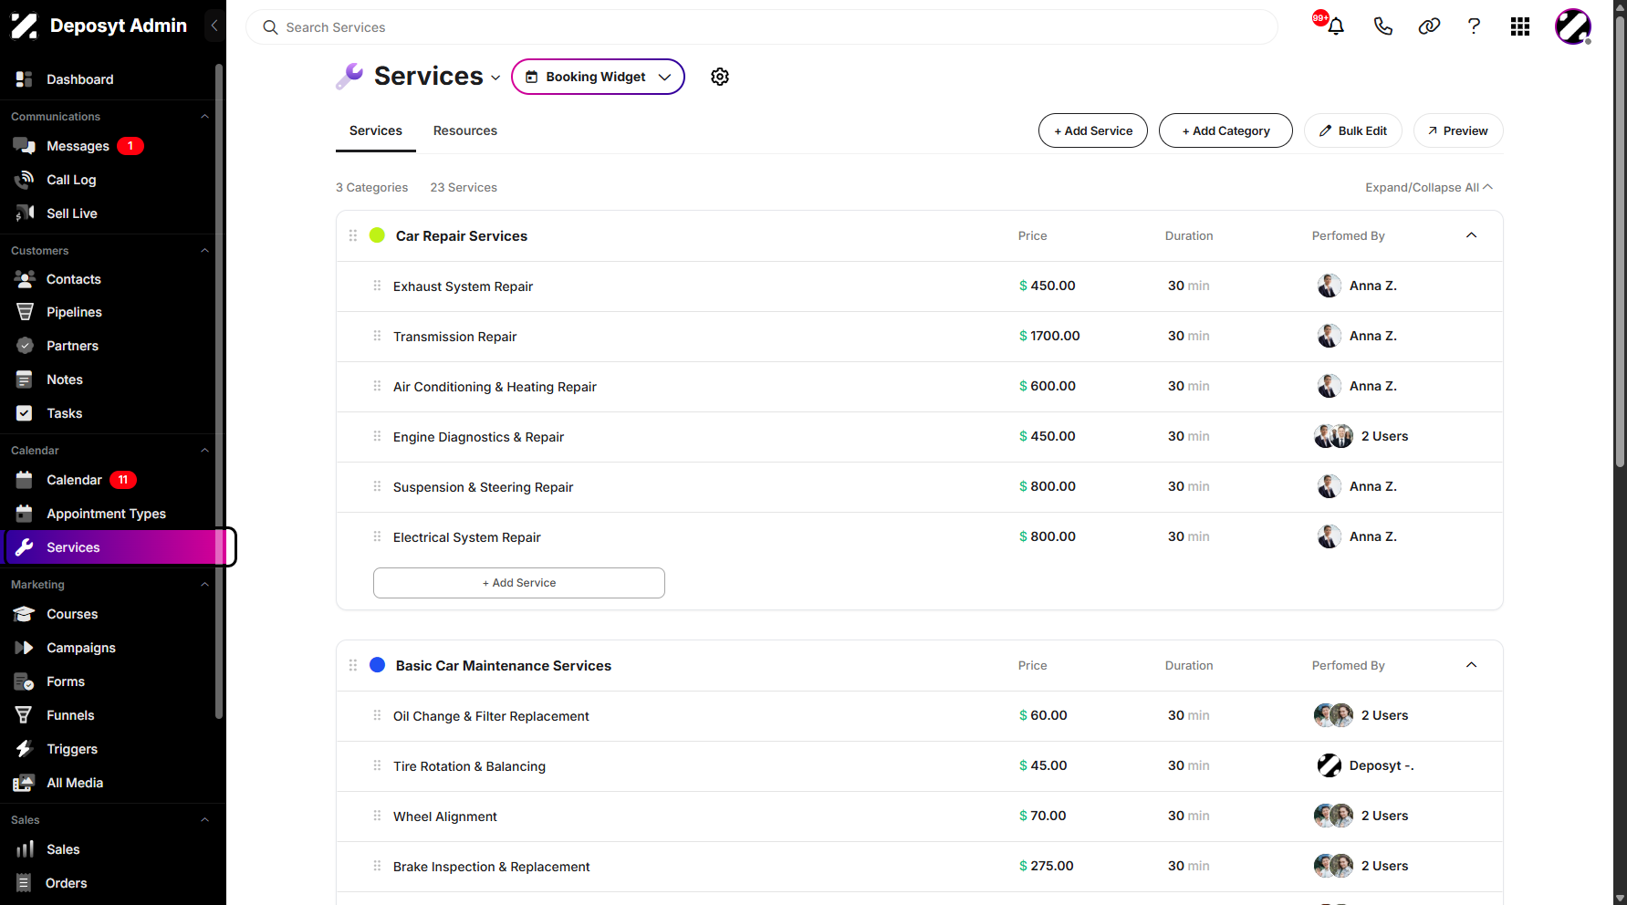The width and height of the screenshot is (1627, 905).
Task: Open Suspension & Steering Repair service
Action: coord(920,487)
